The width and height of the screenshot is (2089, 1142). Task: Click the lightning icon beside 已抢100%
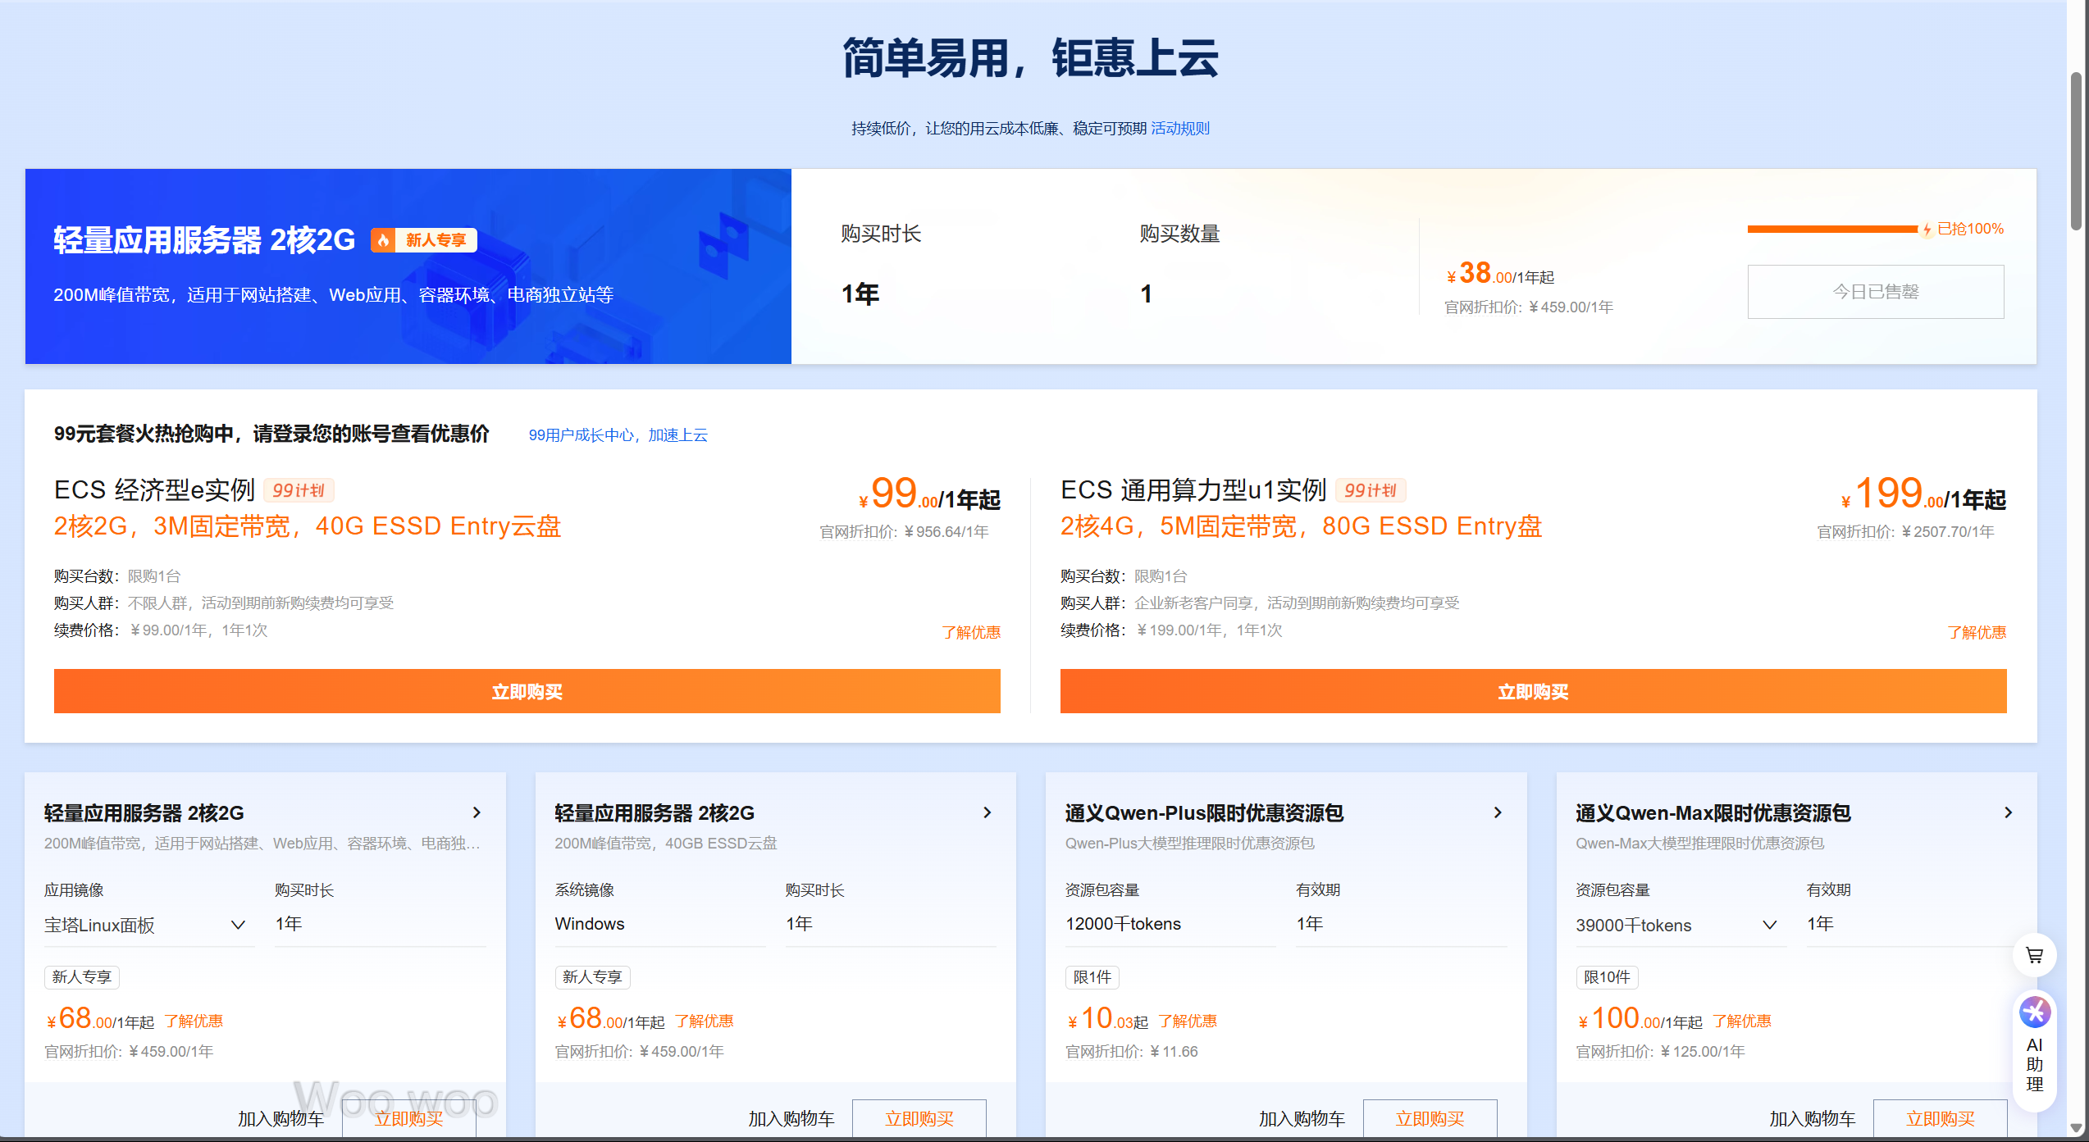click(x=1925, y=229)
